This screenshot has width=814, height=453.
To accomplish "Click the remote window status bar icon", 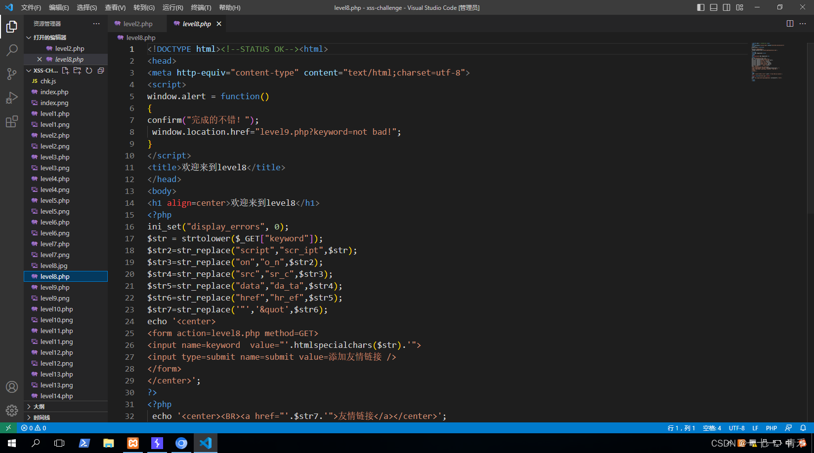I will 8,428.
